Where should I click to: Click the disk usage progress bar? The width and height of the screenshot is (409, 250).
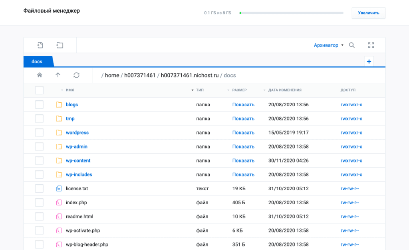point(291,13)
